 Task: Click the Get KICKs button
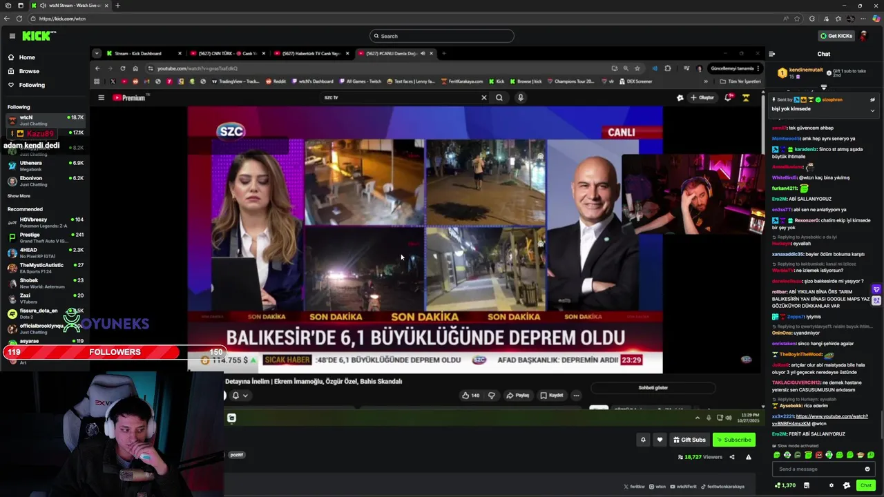836,36
